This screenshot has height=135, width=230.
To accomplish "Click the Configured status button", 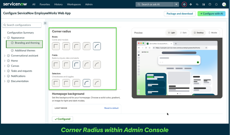I will point(63,119).
